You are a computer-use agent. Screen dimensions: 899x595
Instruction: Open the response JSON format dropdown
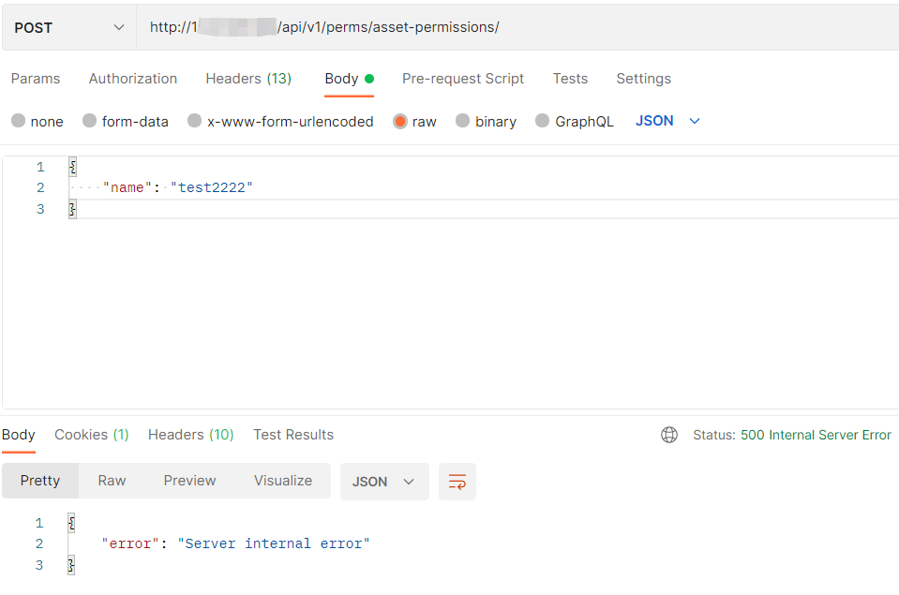point(384,480)
